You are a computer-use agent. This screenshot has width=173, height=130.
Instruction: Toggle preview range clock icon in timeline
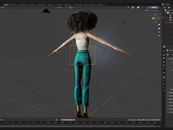(138, 120)
